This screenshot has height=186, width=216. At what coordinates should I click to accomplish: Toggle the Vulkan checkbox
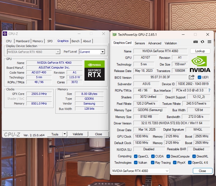point(136,163)
